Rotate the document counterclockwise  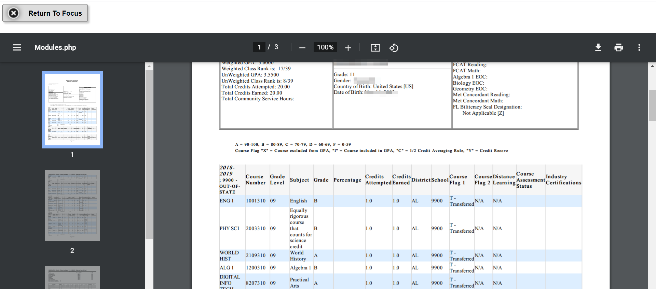[x=394, y=48]
